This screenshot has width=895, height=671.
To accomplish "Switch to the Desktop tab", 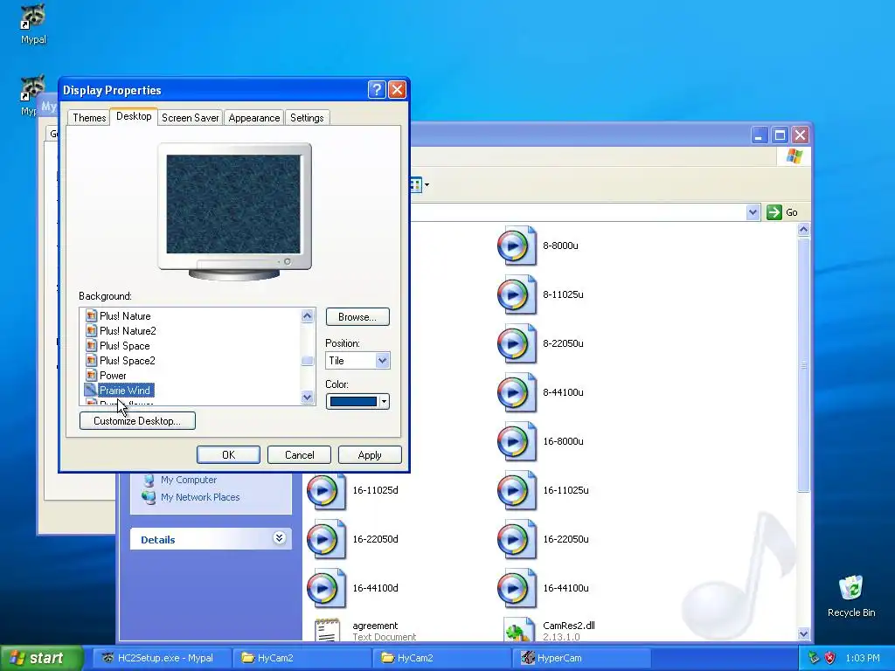I will 134,116.
